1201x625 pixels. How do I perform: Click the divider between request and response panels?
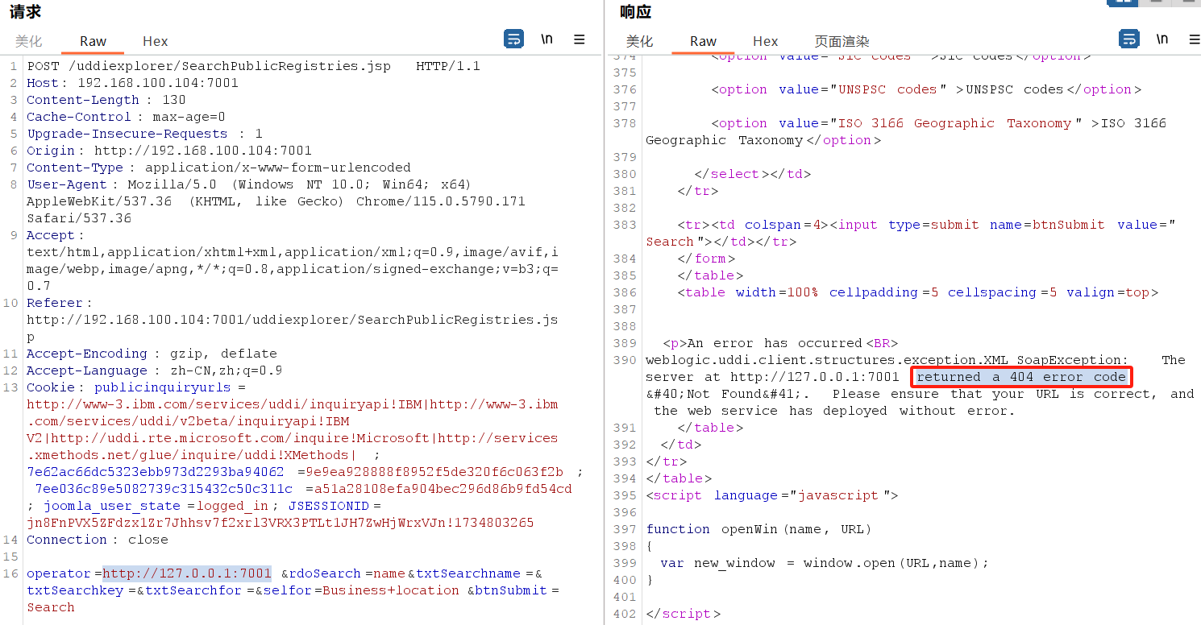(x=604, y=322)
